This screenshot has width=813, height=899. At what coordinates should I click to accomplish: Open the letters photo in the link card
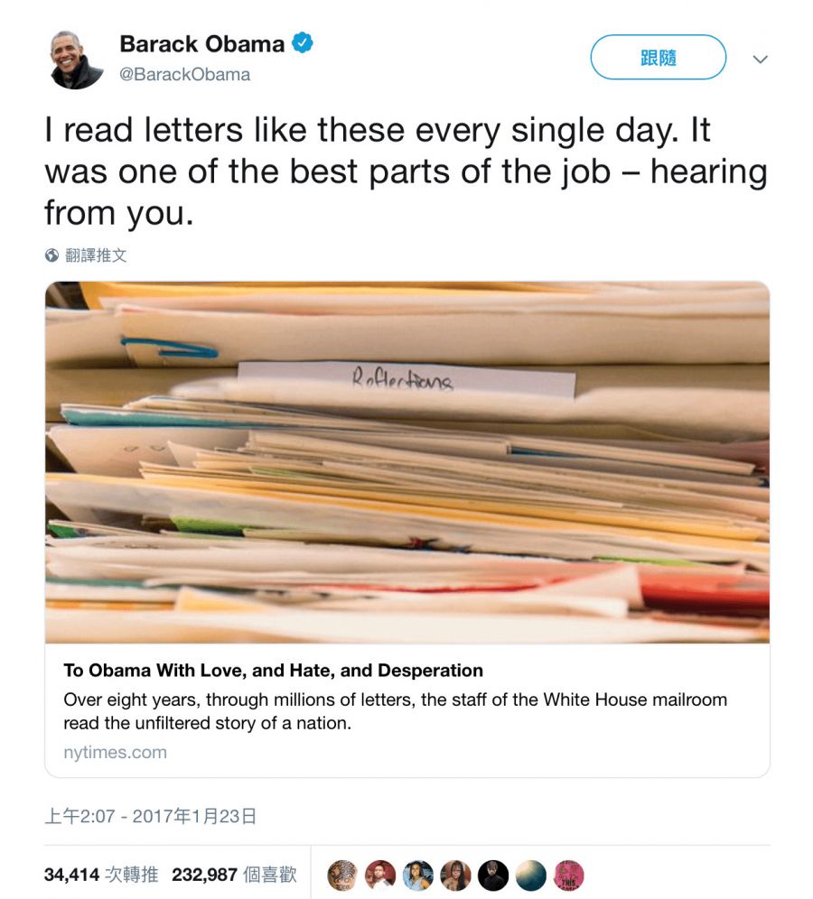point(407,462)
